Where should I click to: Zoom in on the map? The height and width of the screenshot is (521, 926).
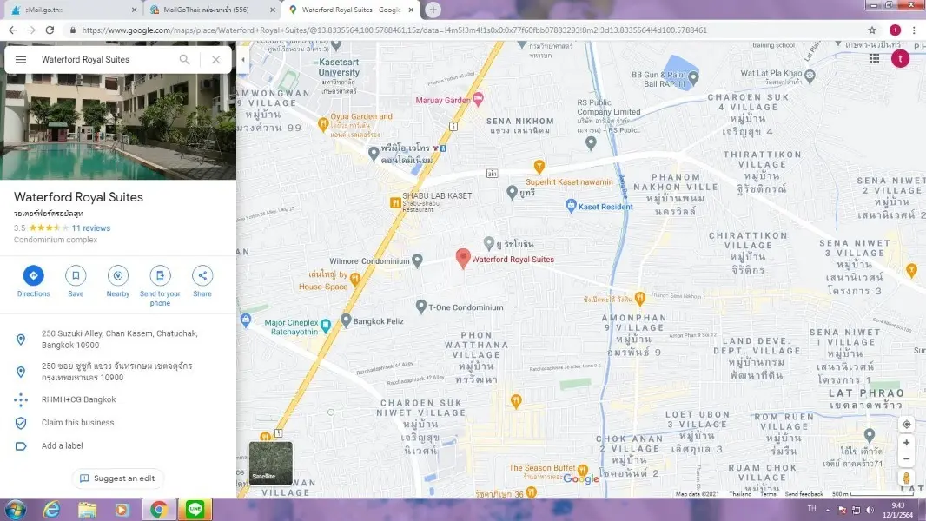[907, 443]
